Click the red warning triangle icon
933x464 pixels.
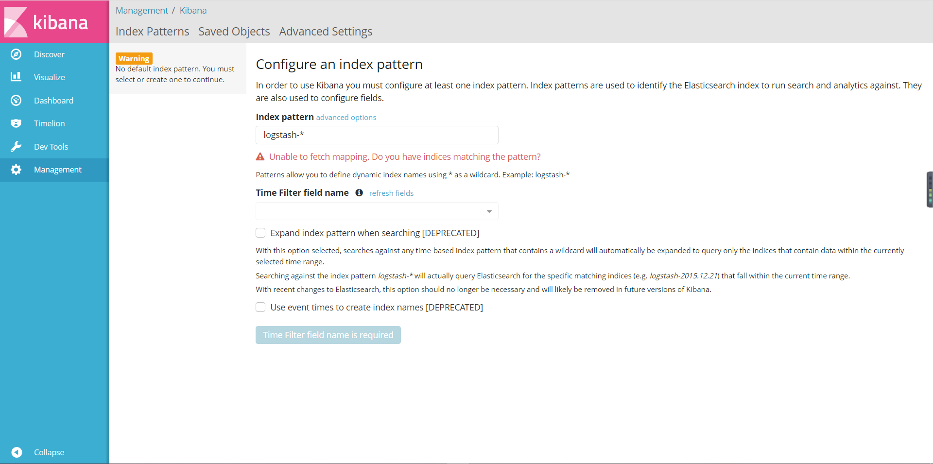[260, 157]
